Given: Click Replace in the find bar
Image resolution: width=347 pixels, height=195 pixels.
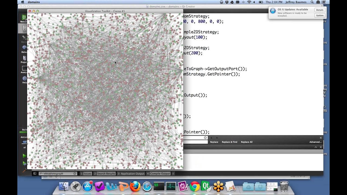Looking at the screenshot, I should (214, 142).
